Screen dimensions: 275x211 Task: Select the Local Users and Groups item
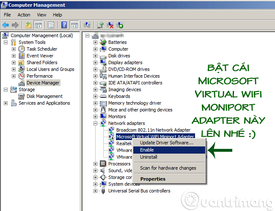click(50, 69)
